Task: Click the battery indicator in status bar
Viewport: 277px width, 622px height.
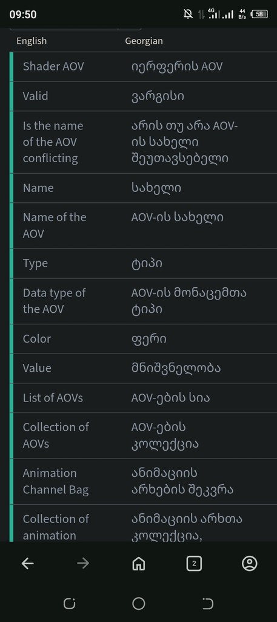Action: [x=259, y=15]
